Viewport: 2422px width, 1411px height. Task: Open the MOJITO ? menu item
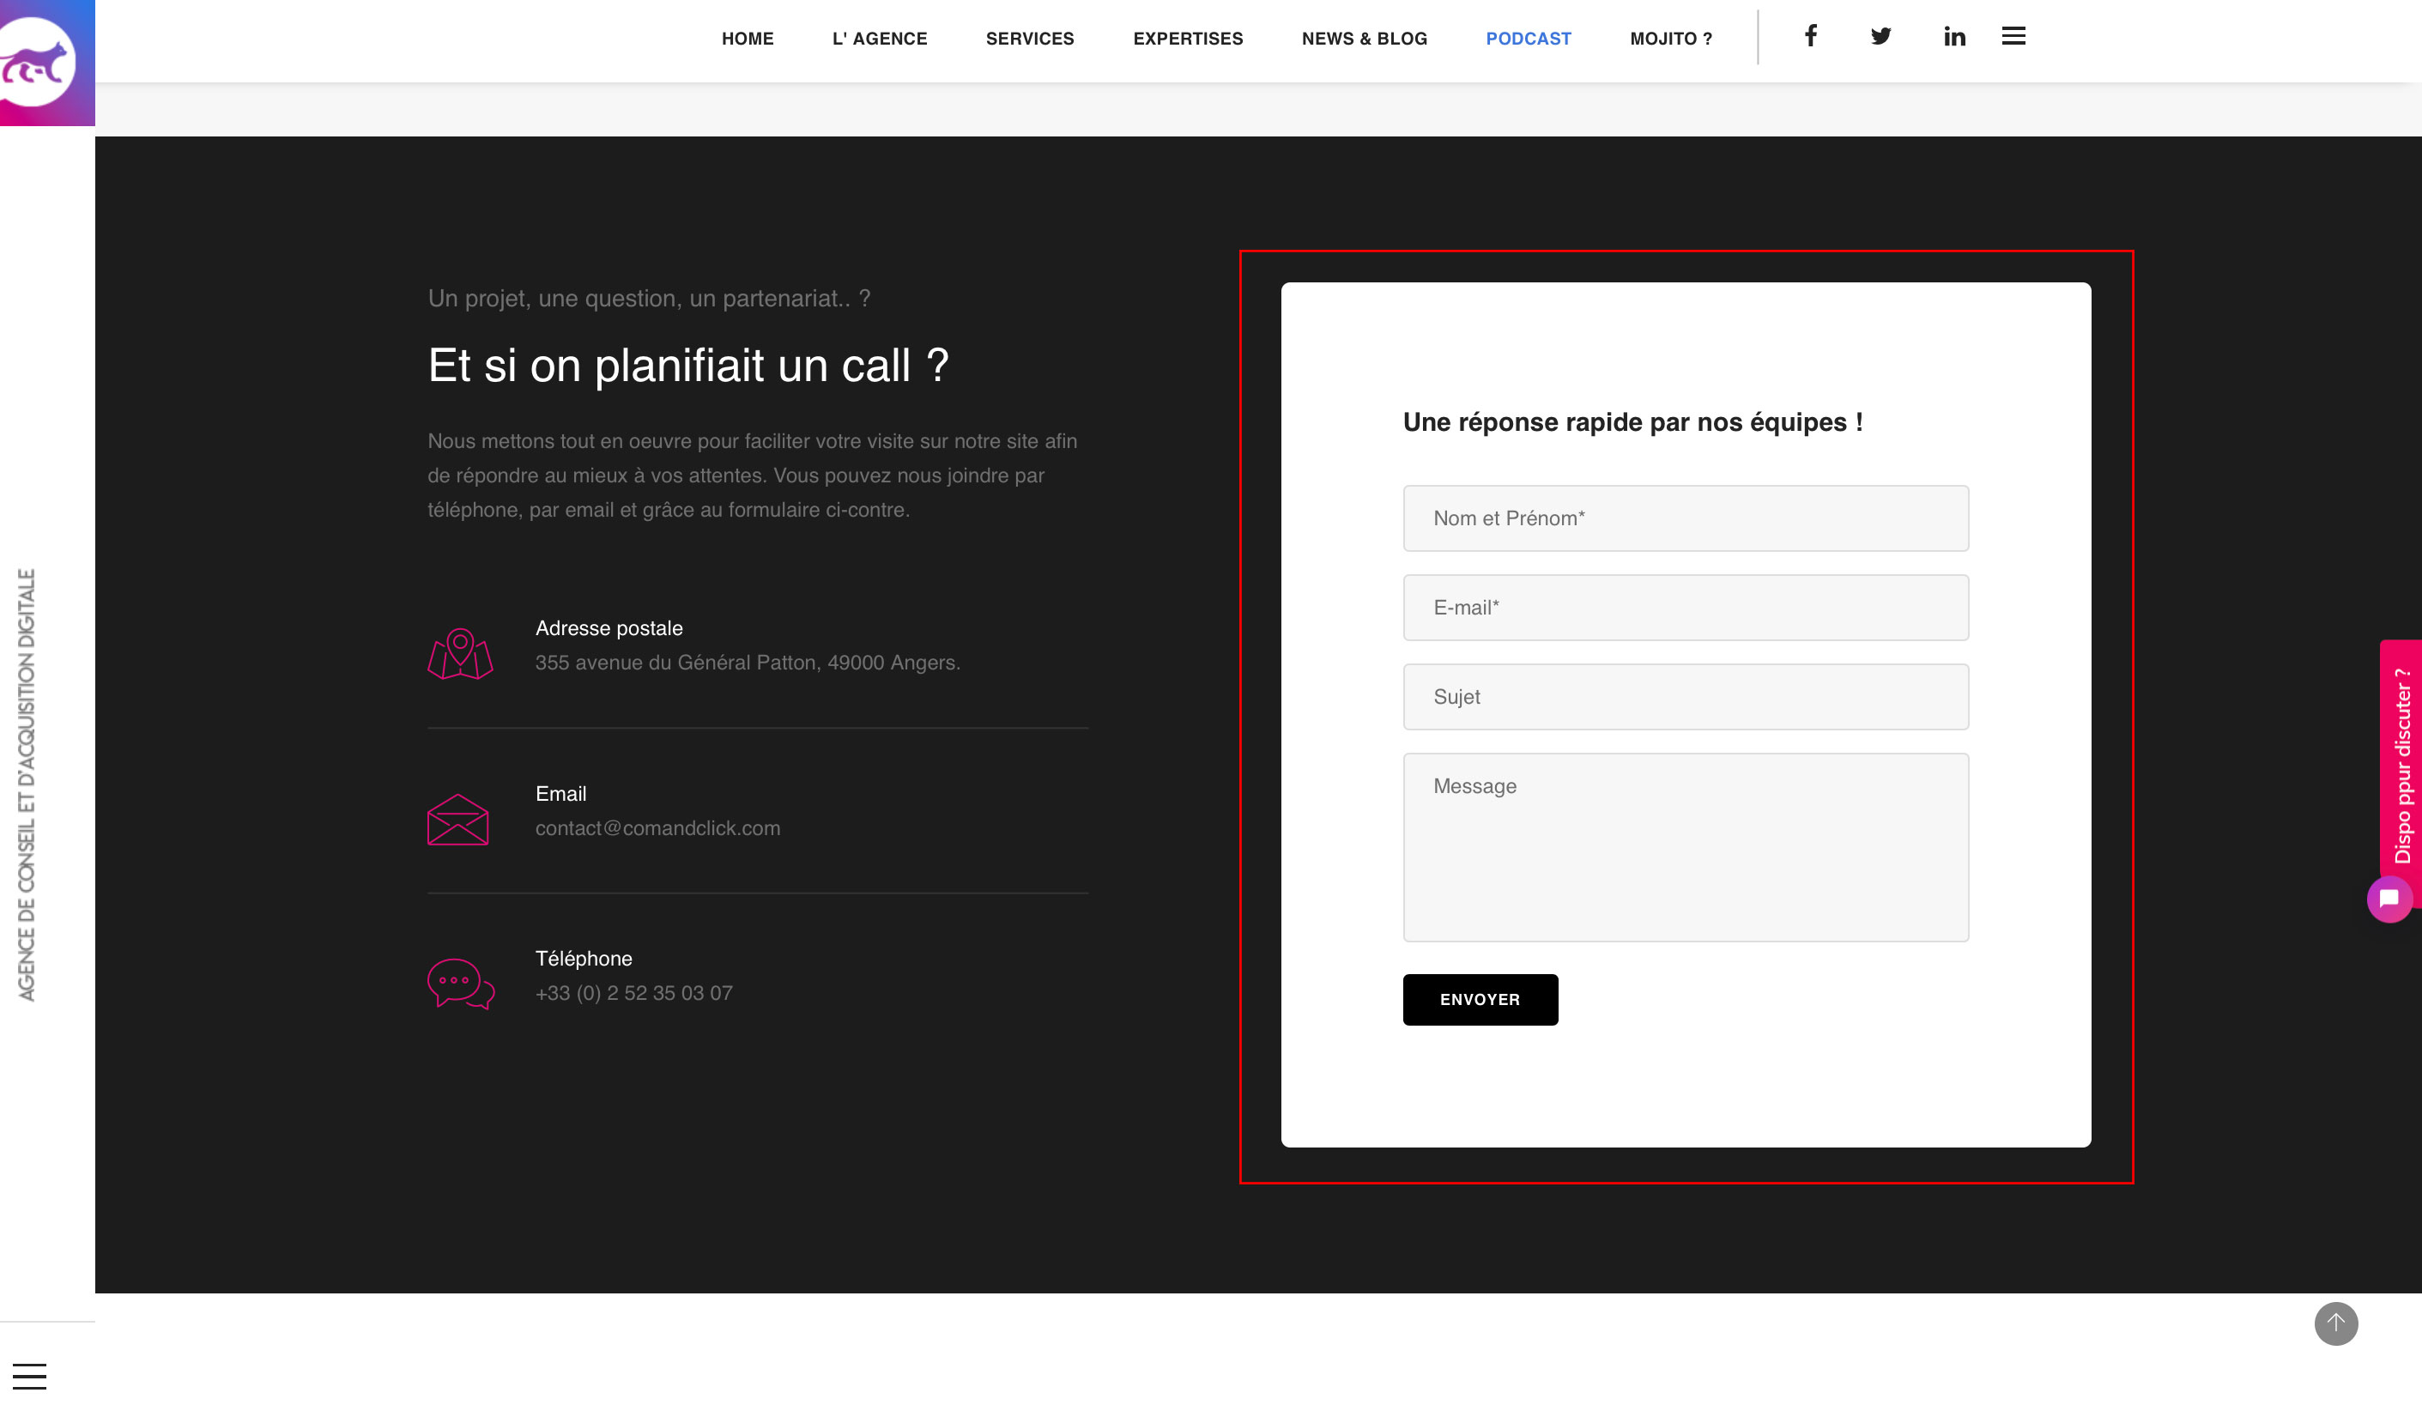(1670, 39)
